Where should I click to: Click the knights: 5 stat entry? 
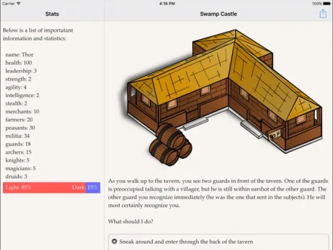click(17, 160)
